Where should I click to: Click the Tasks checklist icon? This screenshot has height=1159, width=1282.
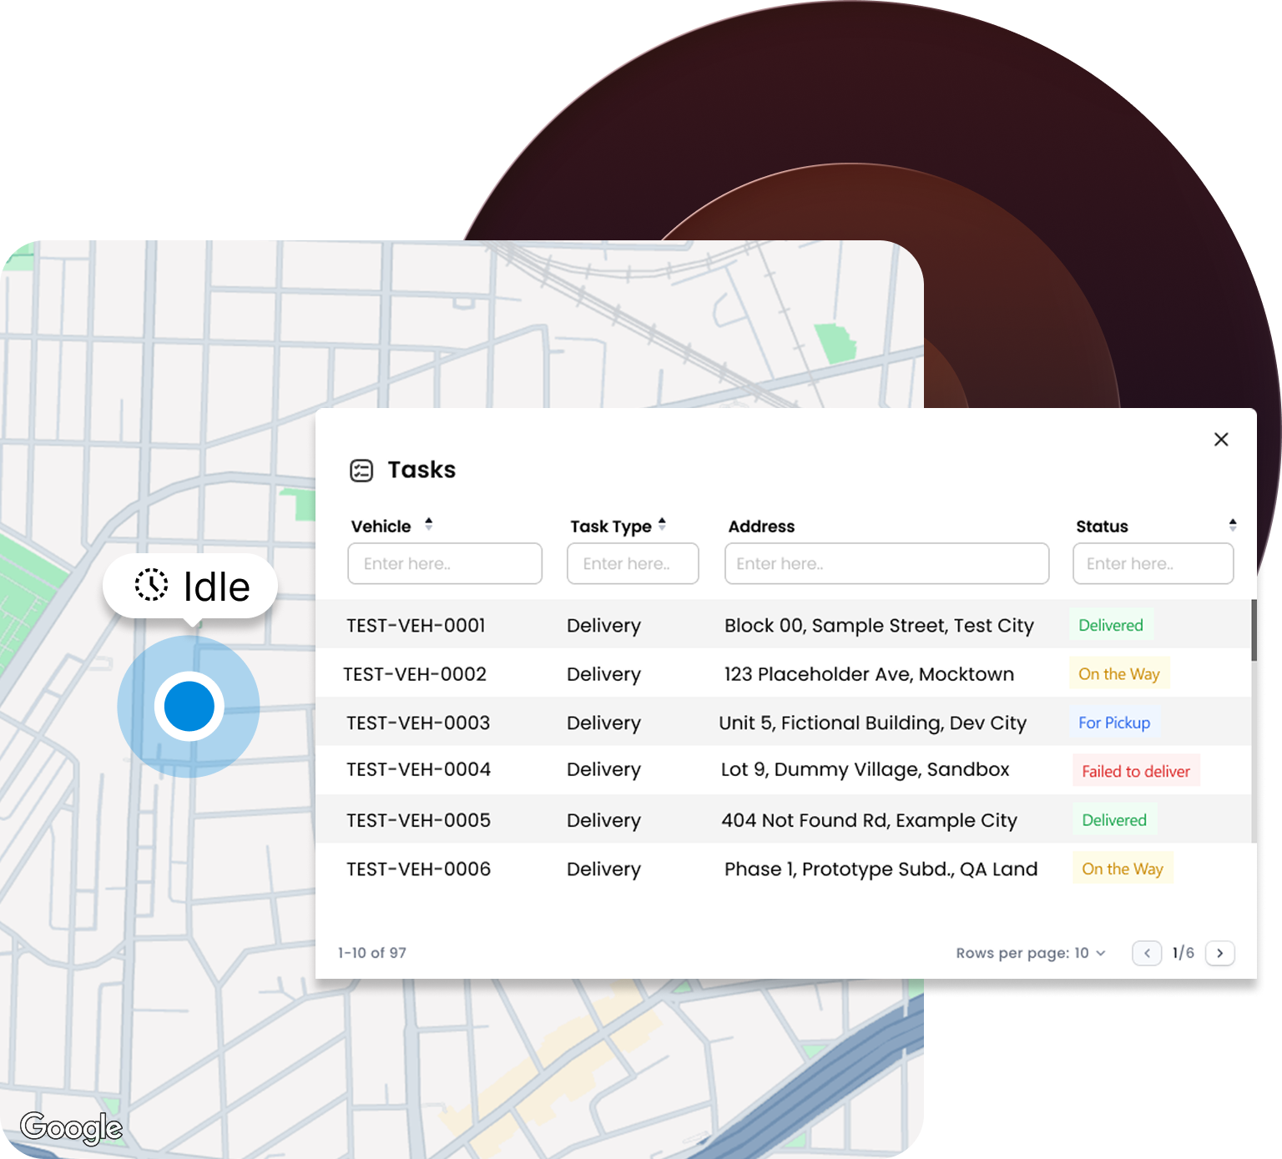[360, 470]
